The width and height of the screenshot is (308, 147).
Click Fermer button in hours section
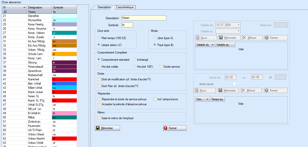[275, 91]
